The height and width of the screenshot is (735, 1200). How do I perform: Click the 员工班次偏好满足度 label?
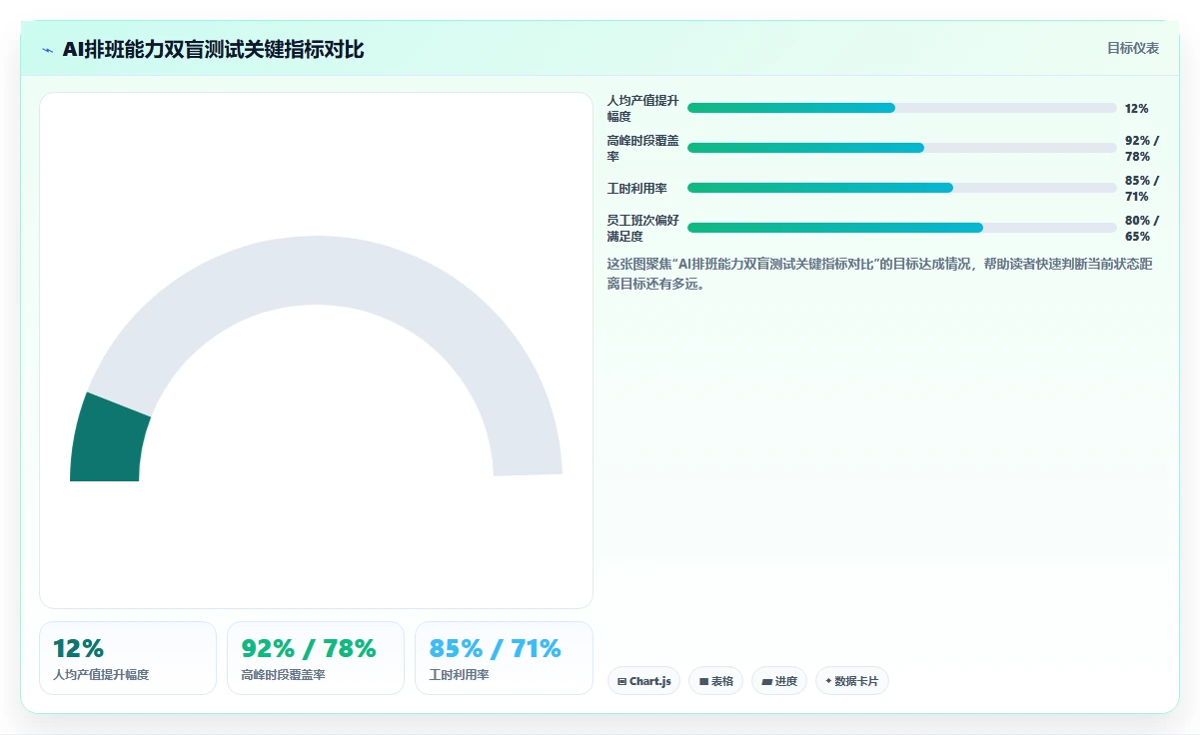point(642,229)
